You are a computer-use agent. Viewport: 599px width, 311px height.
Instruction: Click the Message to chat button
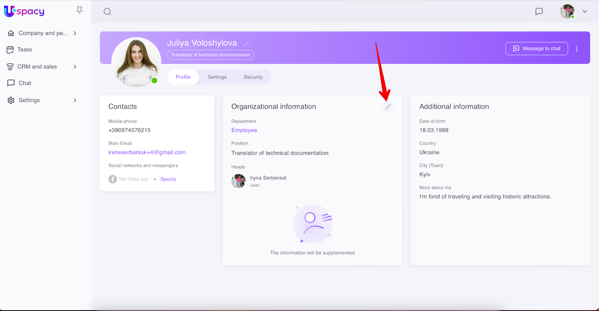pos(536,49)
